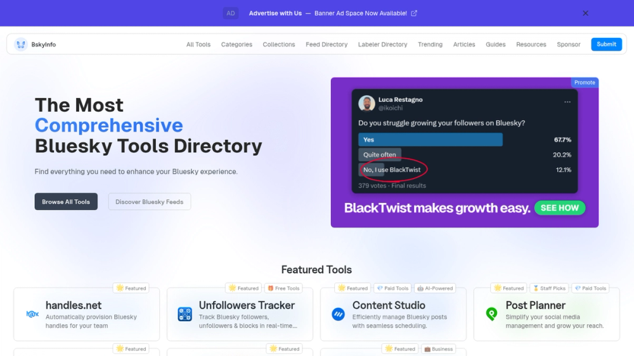Click the Featured Tools heading
634x356 pixels.
coord(316,270)
